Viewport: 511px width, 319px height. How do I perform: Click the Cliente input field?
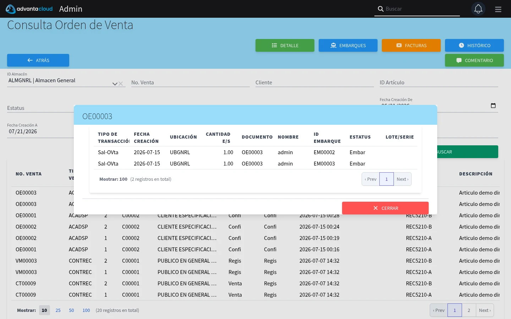[315, 82]
